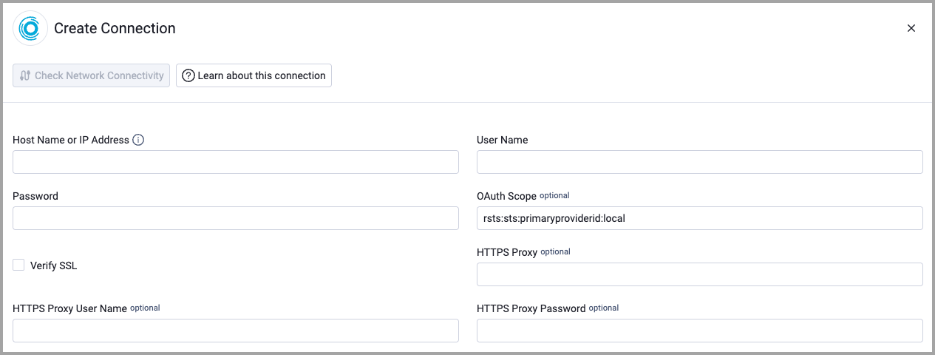Screen dimensions: 935x355
Task: Close the Create Connection dialog
Action: click(x=911, y=28)
